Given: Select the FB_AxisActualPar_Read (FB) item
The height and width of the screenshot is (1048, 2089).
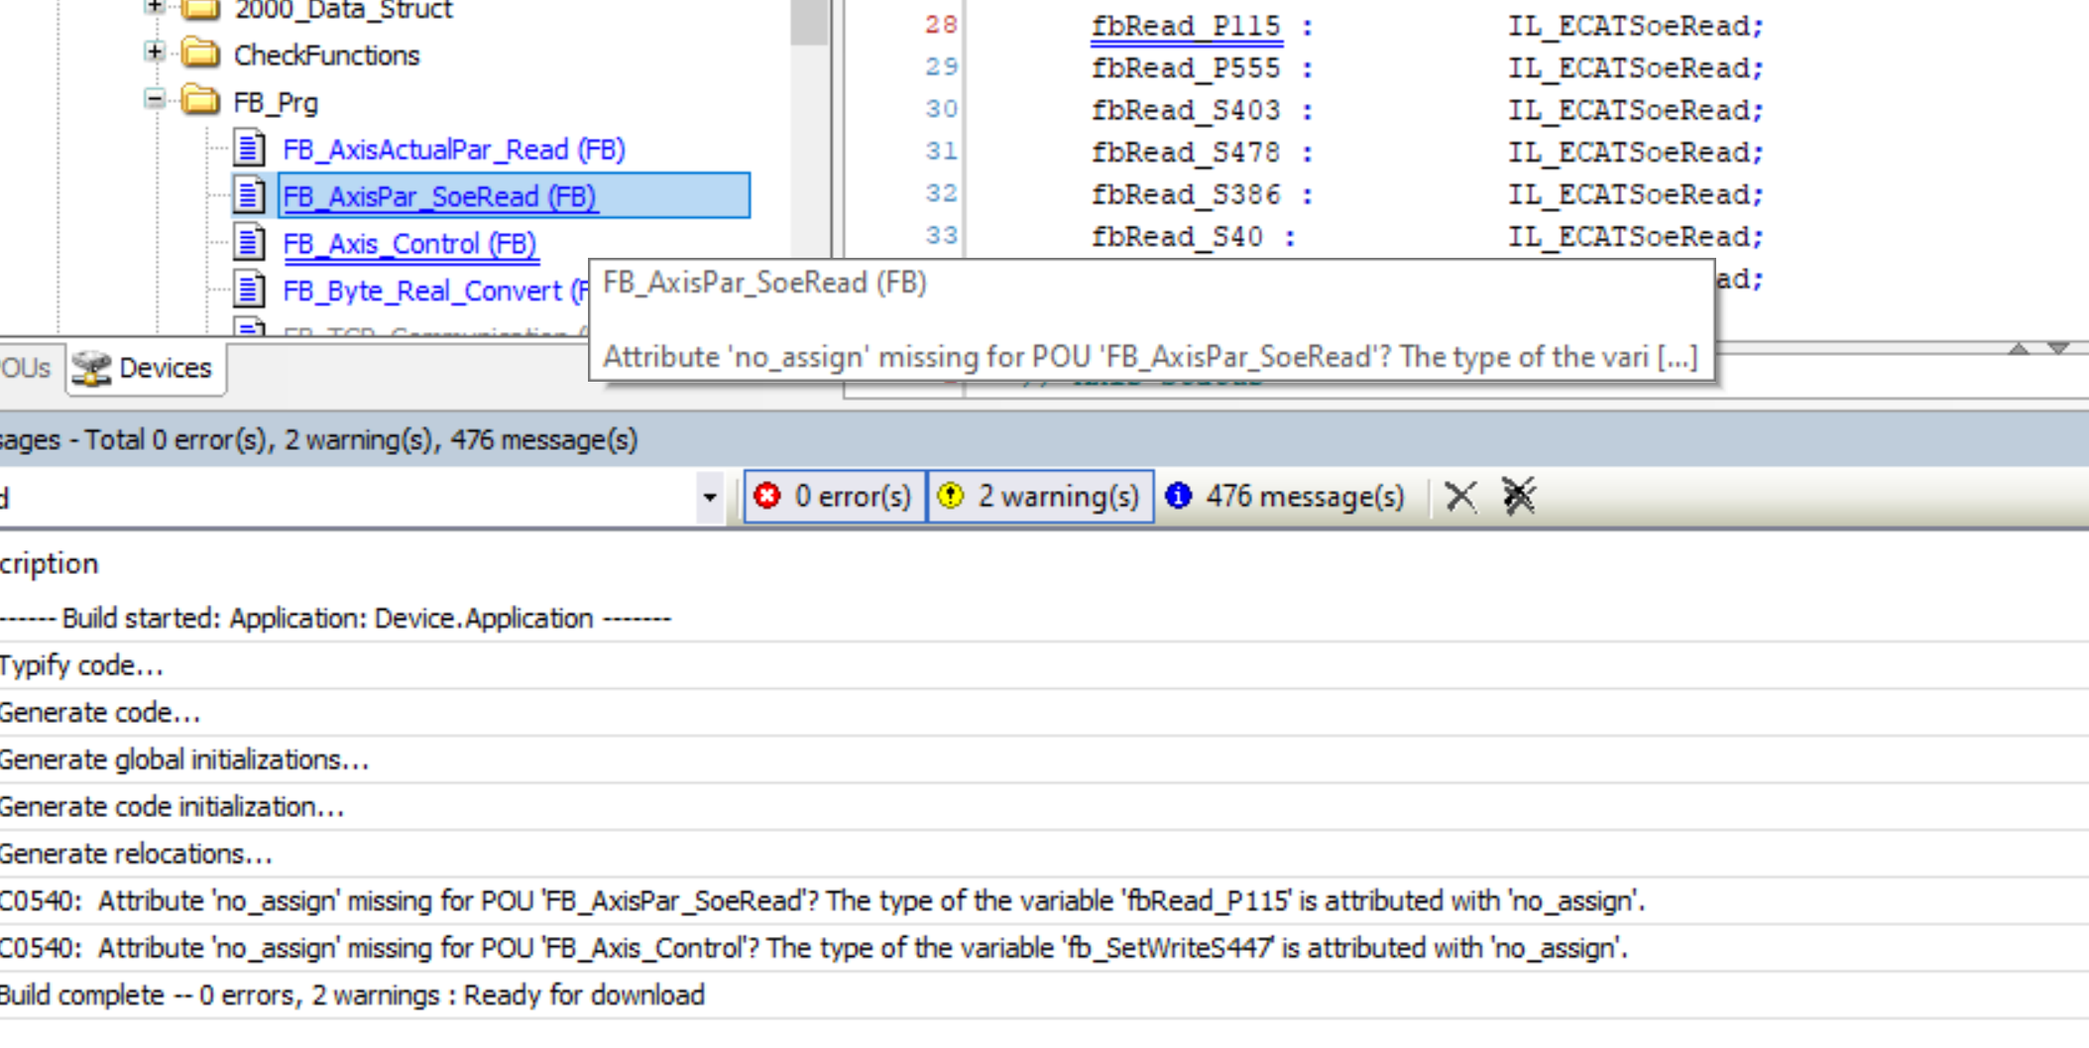Looking at the screenshot, I should click(x=453, y=150).
